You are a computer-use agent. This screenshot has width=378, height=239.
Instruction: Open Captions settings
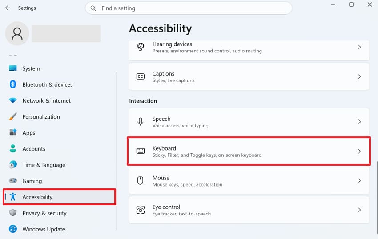[x=249, y=76]
